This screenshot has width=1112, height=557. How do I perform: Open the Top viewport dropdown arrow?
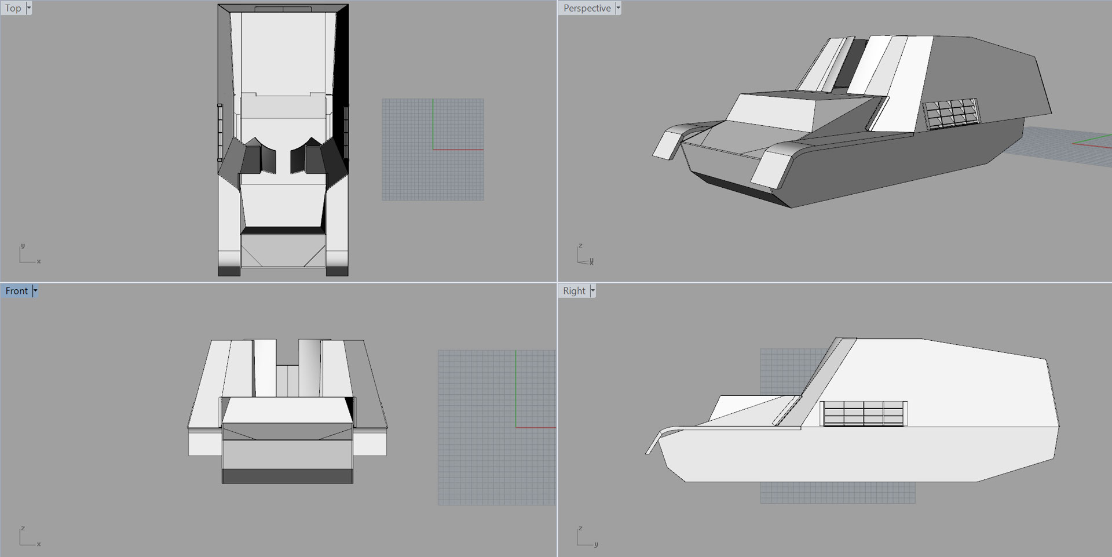tap(29, 8)
